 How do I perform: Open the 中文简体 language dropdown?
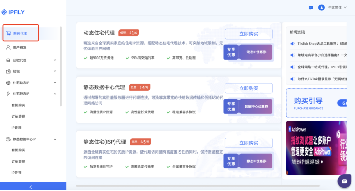coord(338,8)
